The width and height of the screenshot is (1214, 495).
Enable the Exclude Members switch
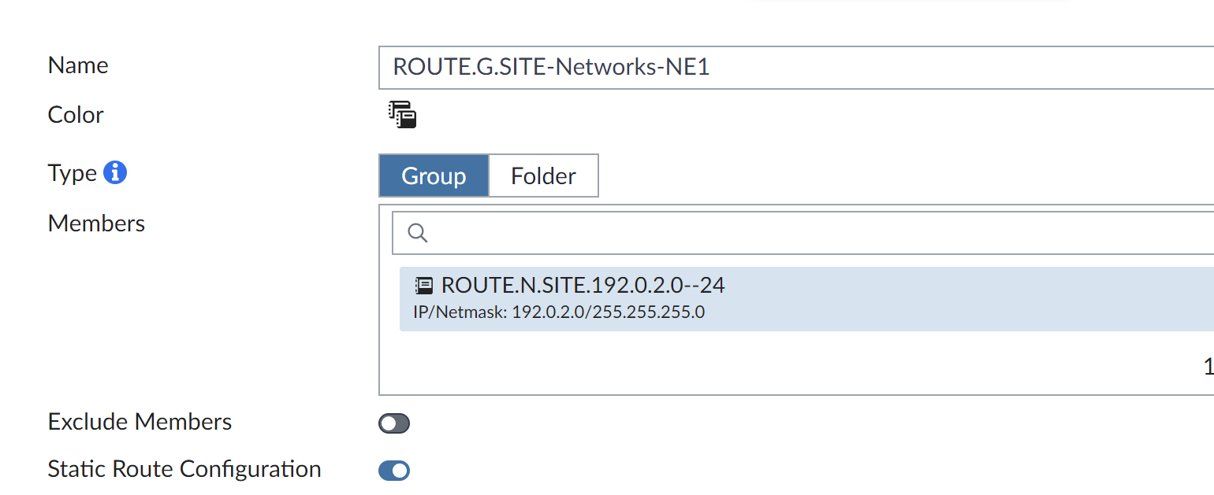coord(394,424)
